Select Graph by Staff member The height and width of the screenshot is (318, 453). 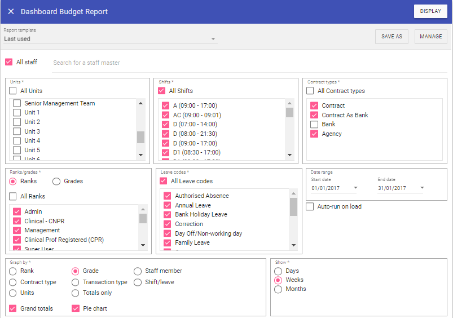coord(138,271)
